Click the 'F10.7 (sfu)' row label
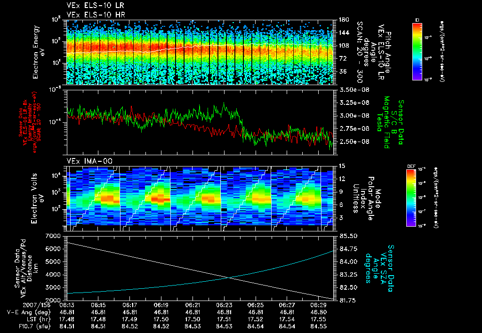482x333 pixels. coord(34,326)
